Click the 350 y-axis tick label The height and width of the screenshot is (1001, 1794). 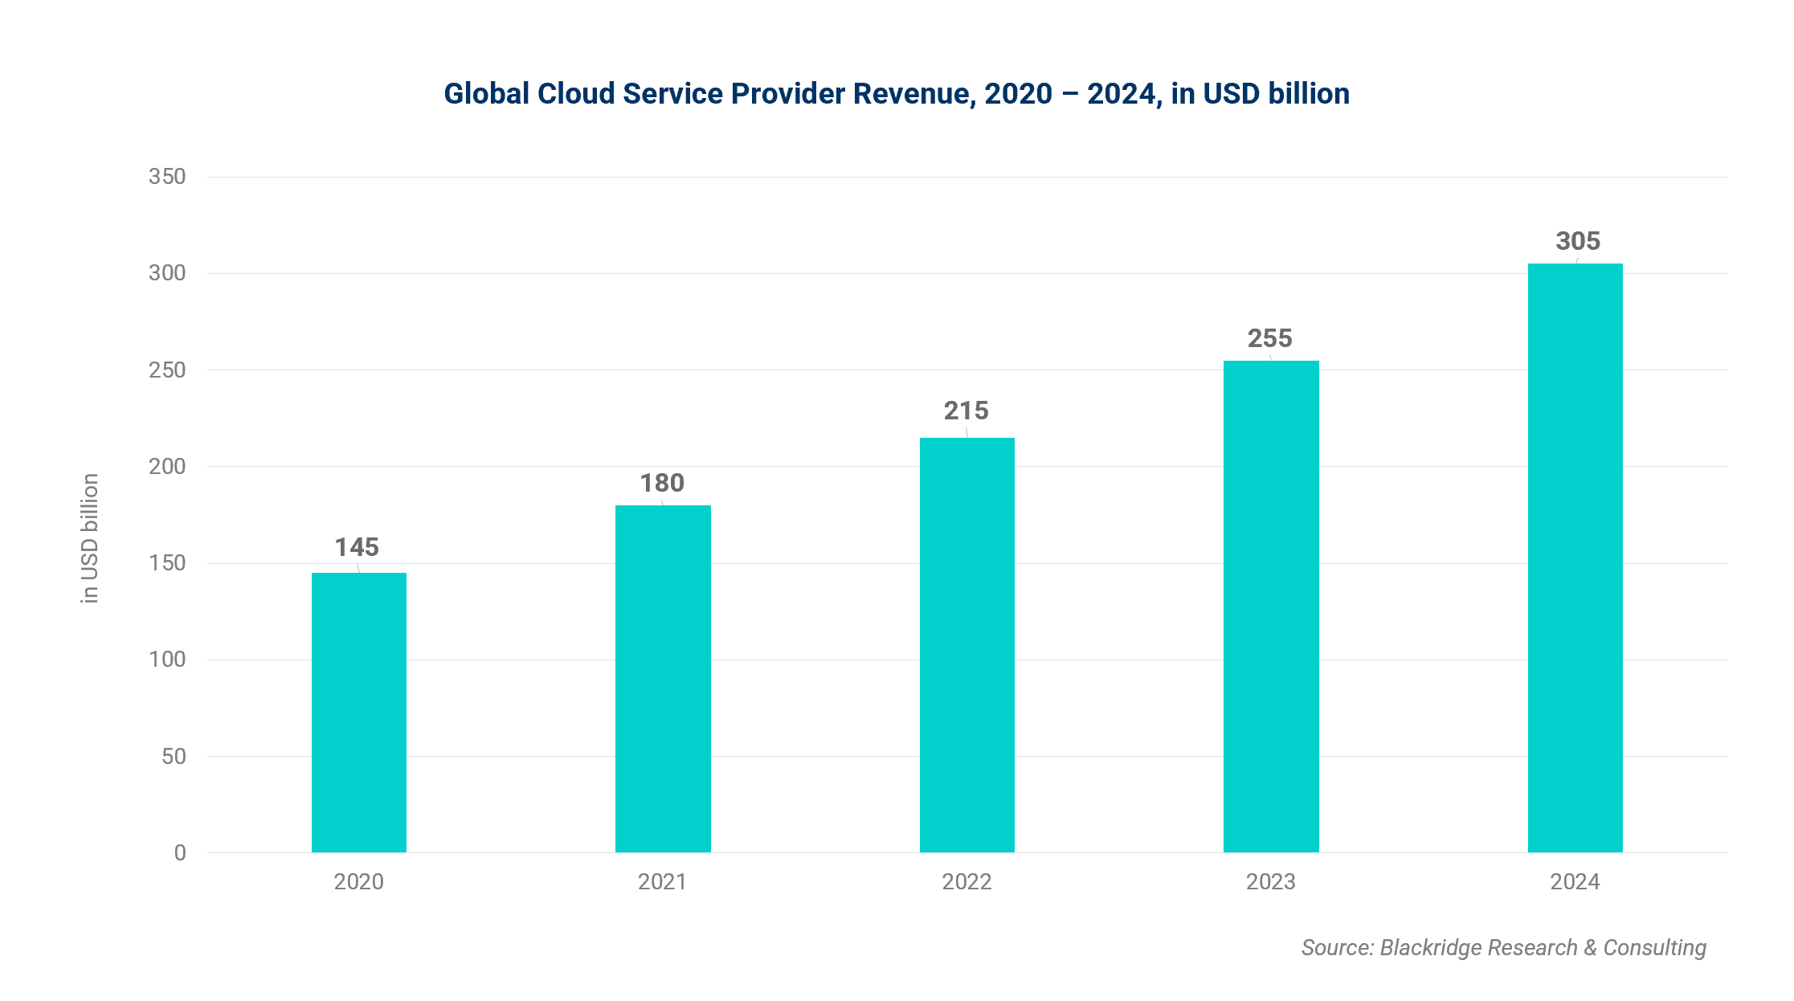[167, 177]
